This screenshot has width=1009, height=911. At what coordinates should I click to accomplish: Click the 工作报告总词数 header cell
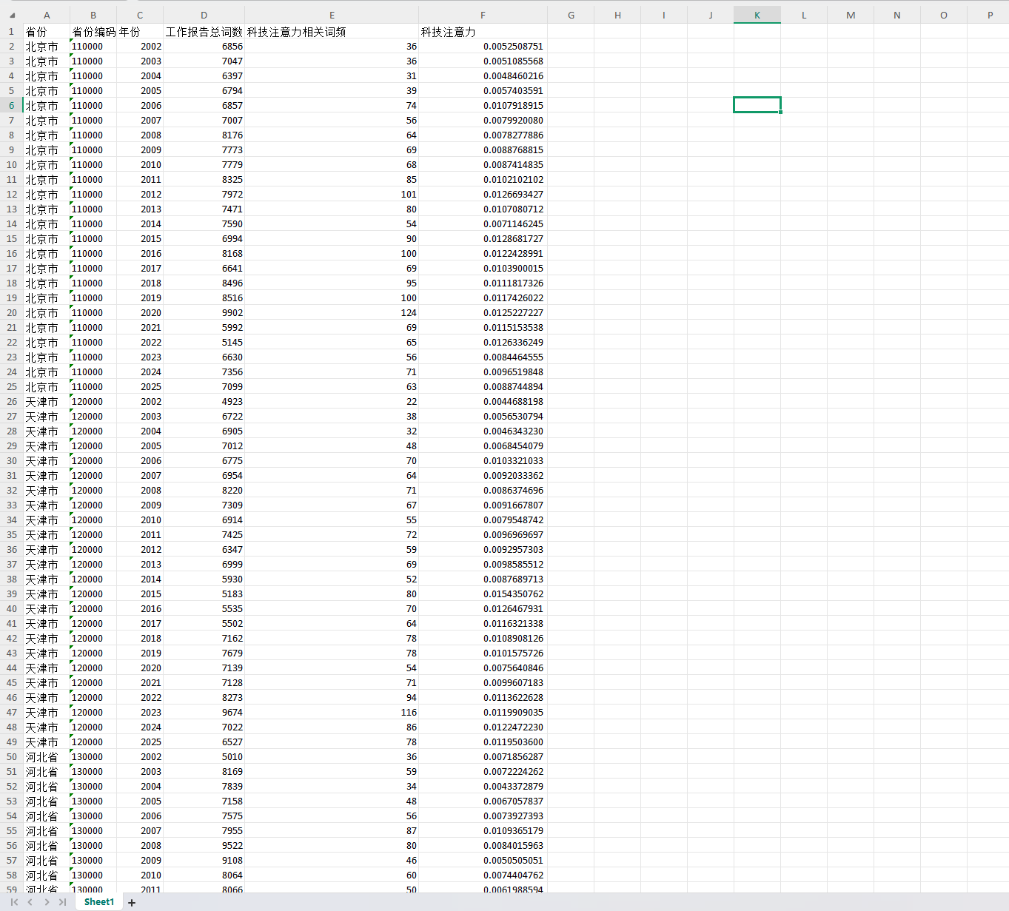click(x=204, y=32)
